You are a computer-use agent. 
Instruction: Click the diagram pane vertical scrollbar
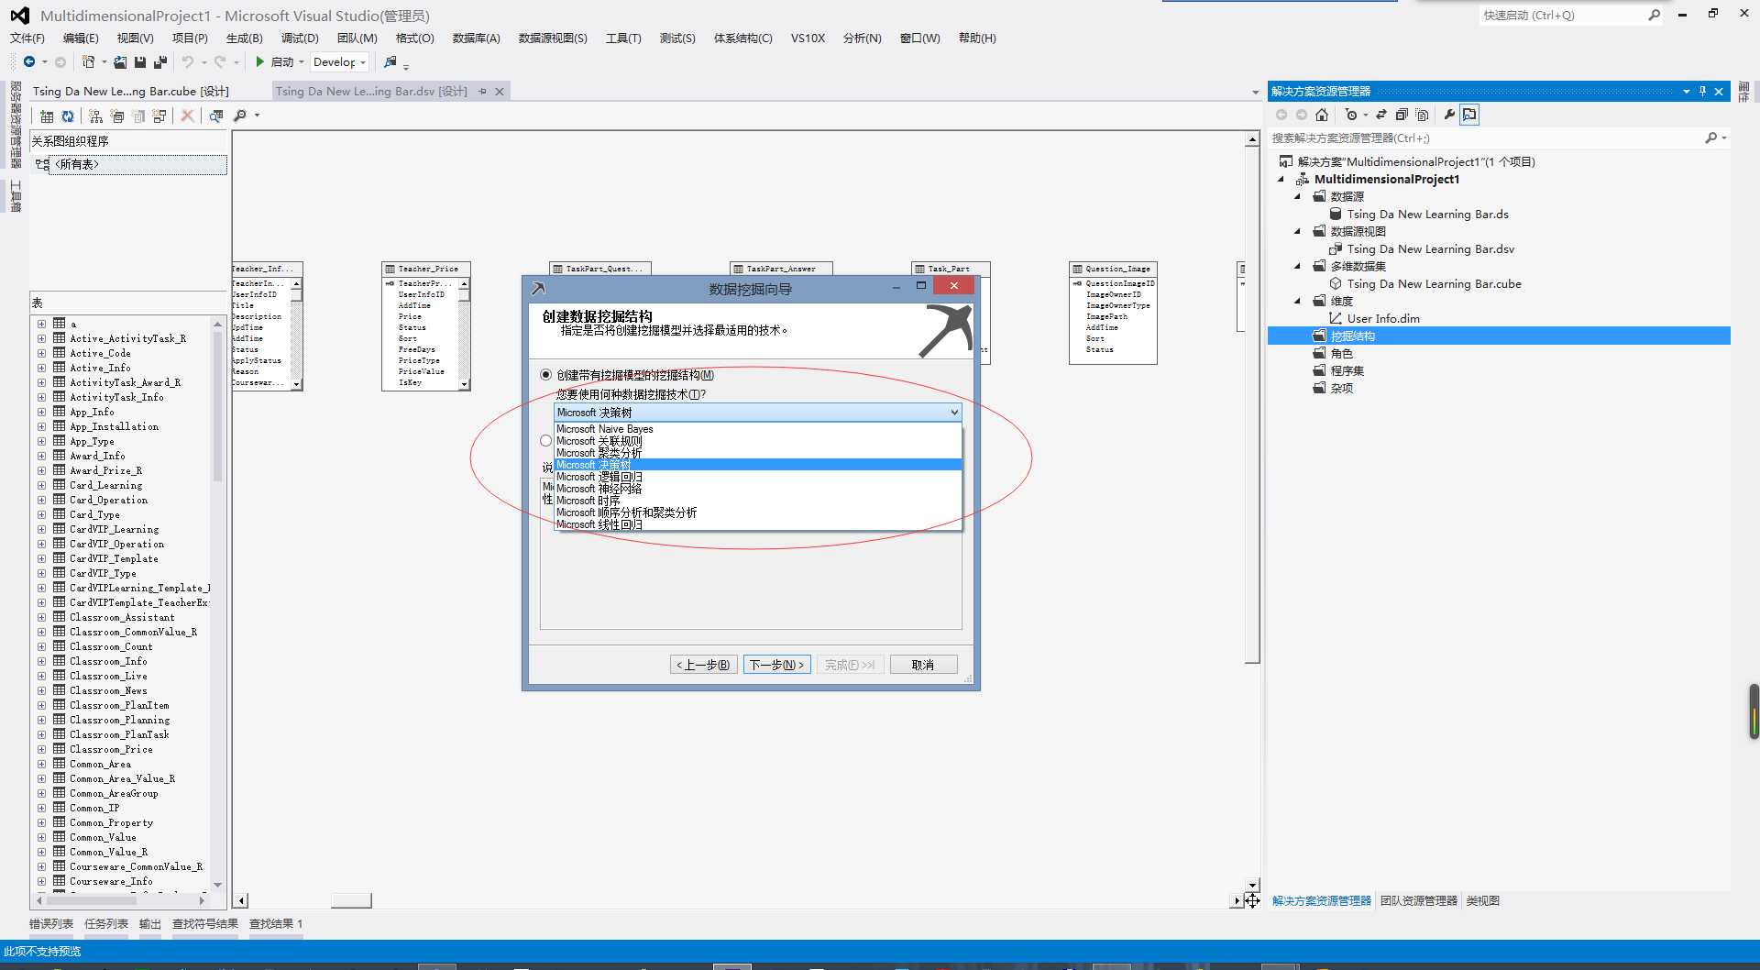(1252, 513)
